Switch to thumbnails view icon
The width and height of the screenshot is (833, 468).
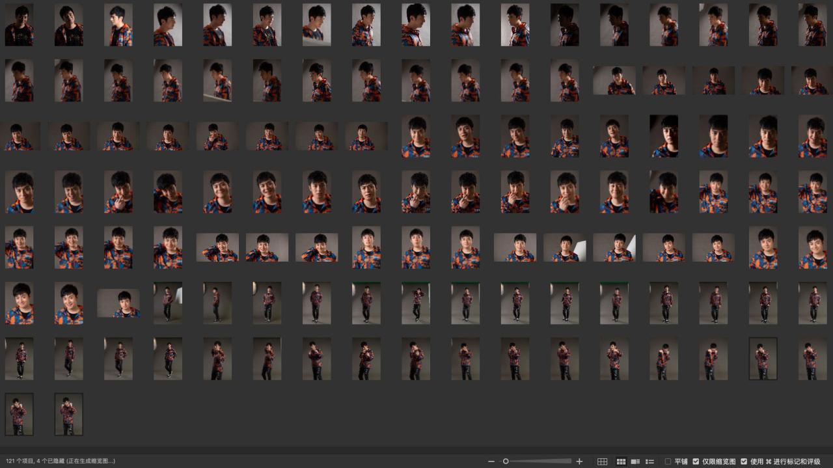(621, 461)
